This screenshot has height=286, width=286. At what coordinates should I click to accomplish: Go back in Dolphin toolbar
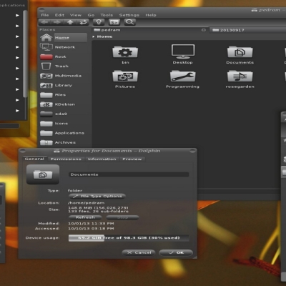[44, 22]
